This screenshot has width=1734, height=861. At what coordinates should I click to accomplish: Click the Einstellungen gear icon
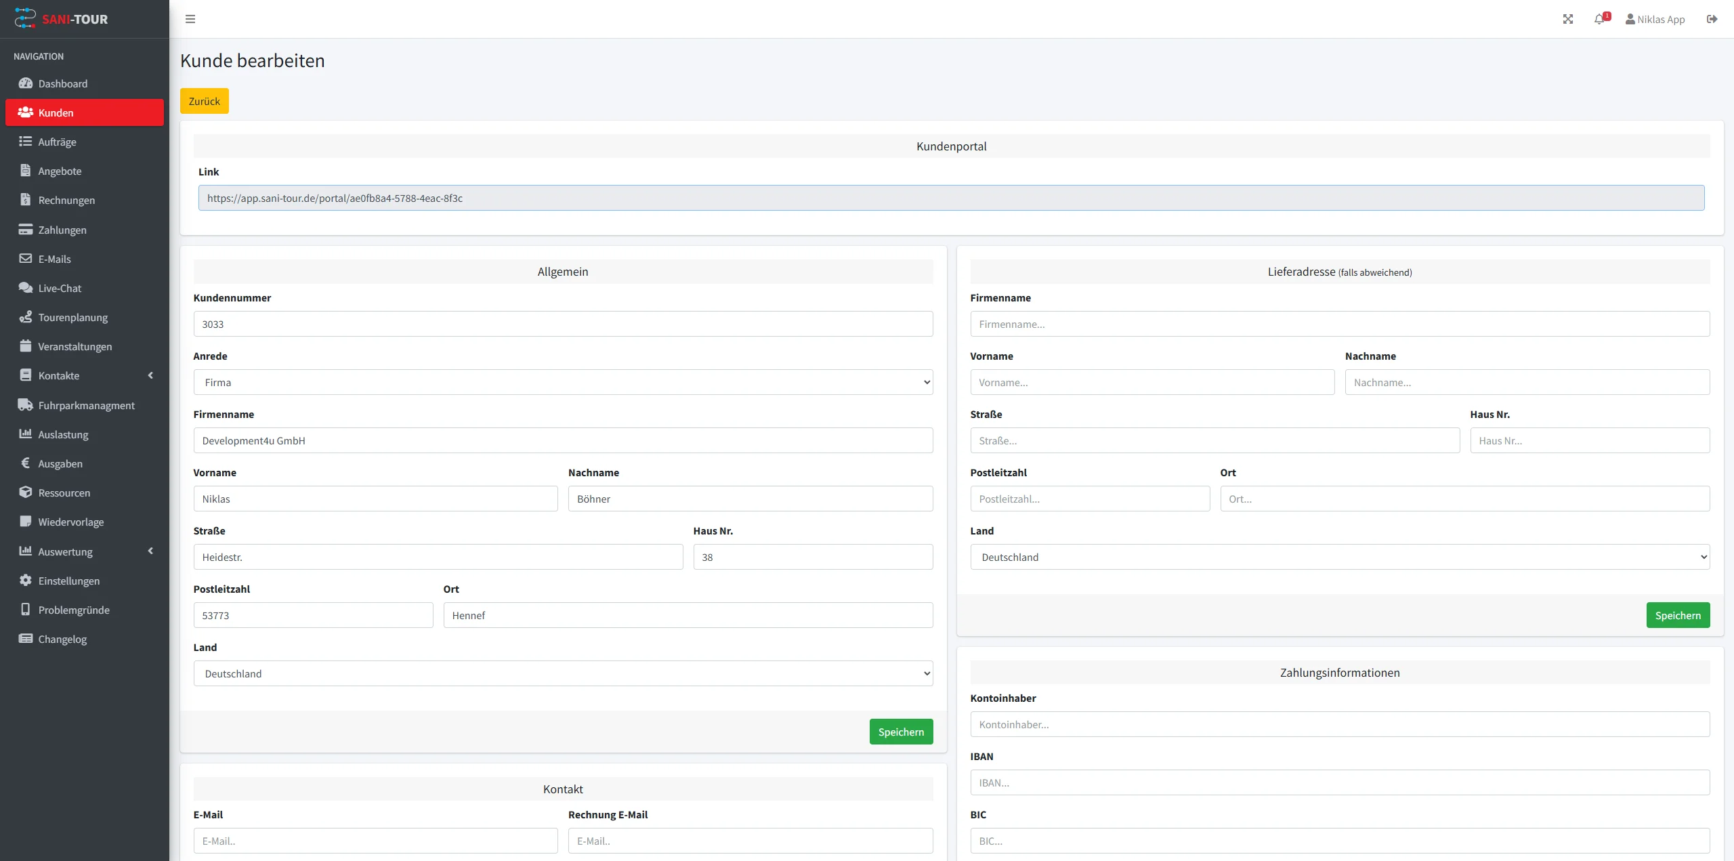click(26, 581)
